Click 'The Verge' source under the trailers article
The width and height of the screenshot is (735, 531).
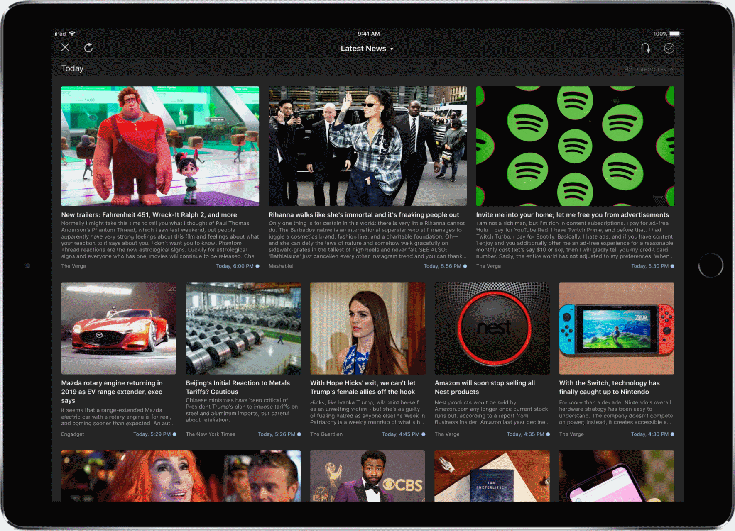pyautogui.click(x=73, y=266)
